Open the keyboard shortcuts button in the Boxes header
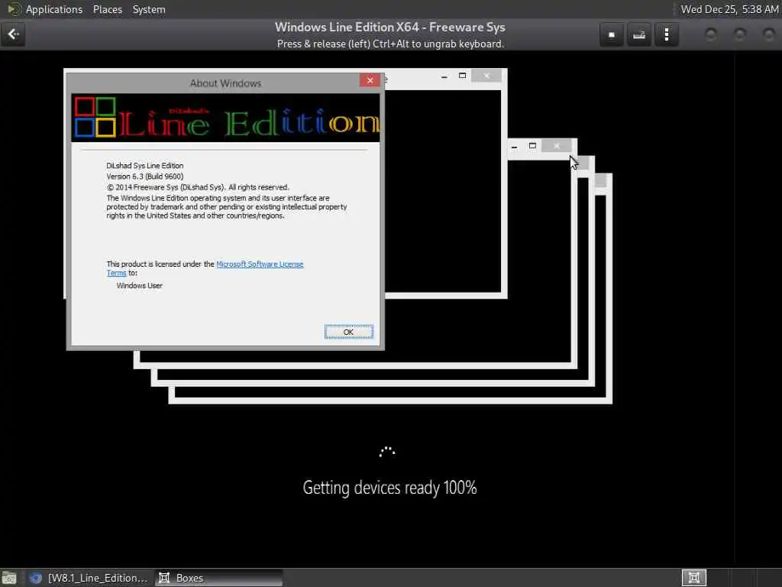The image size is (782, 587). 639,34
